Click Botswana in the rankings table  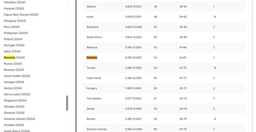pyautogui.click(x=92, y=27)
